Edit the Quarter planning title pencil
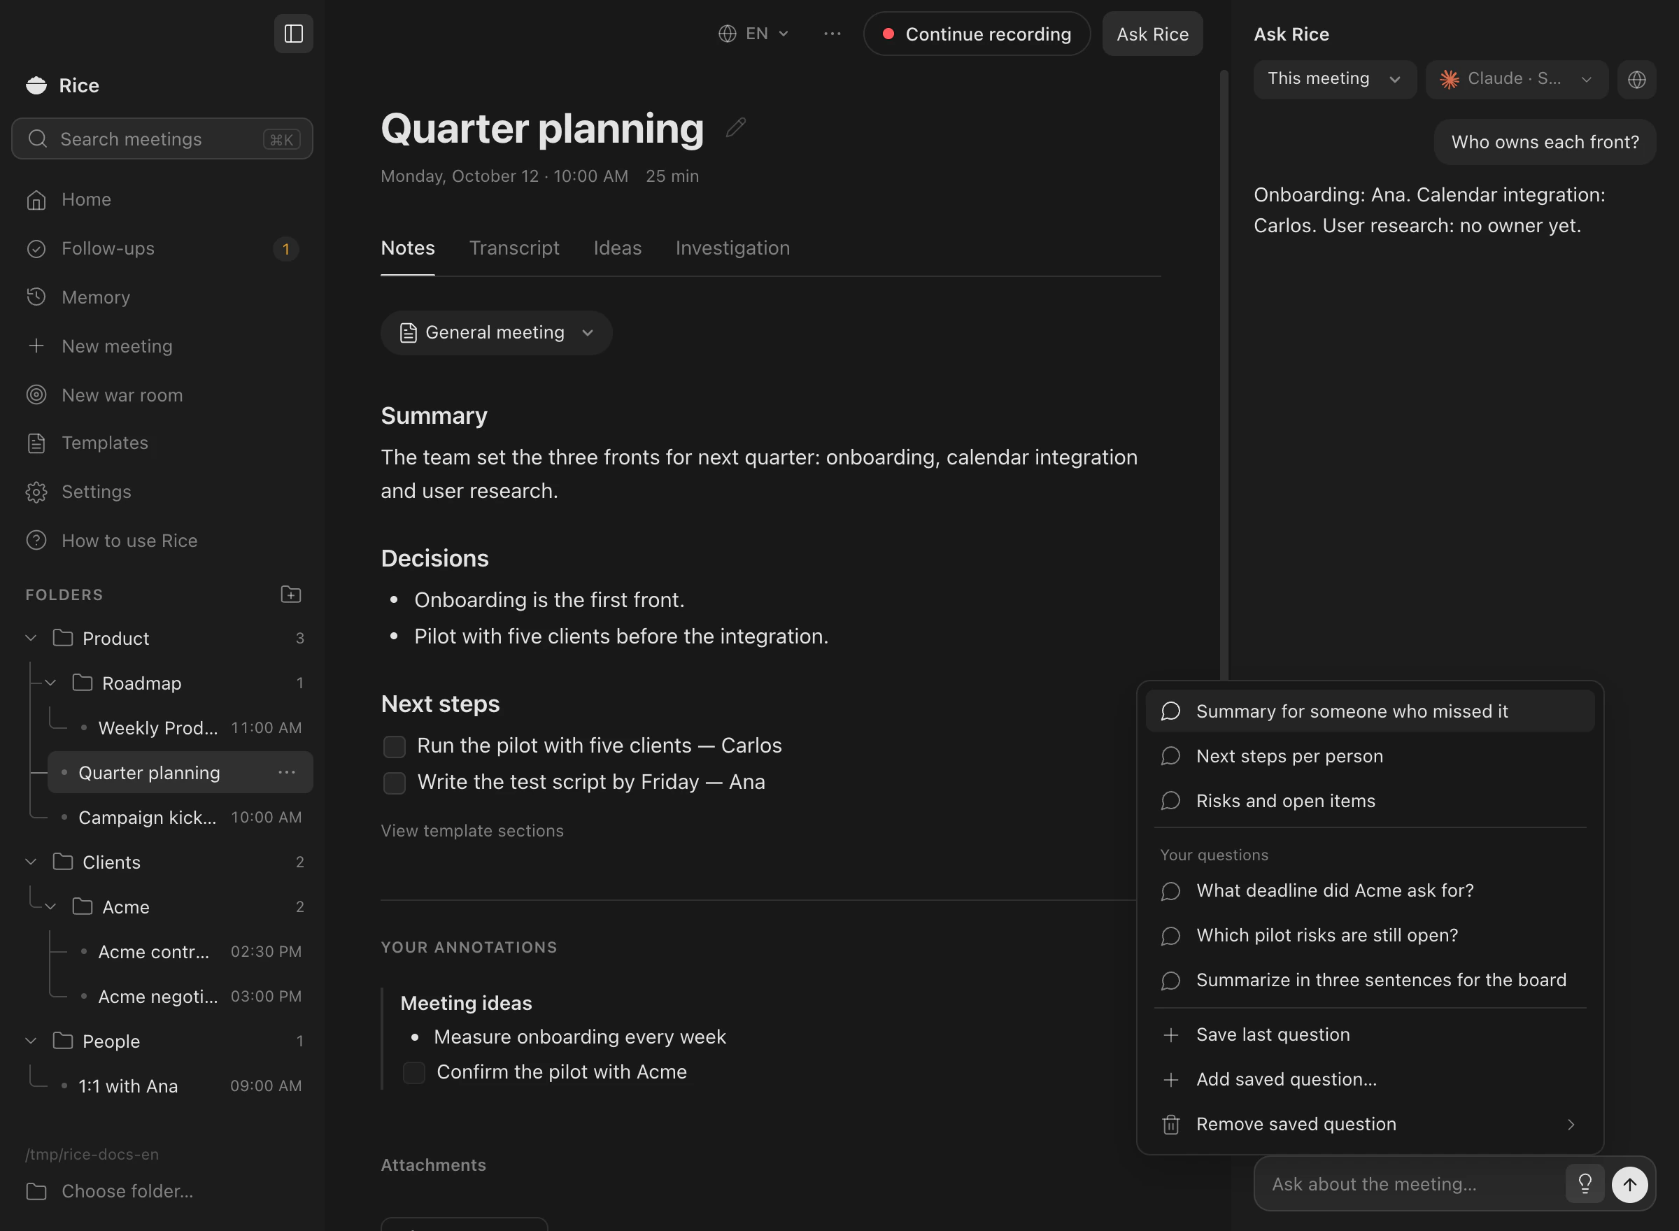The width and height of the screenshot is (1679, 1231). tap(735, 128)
